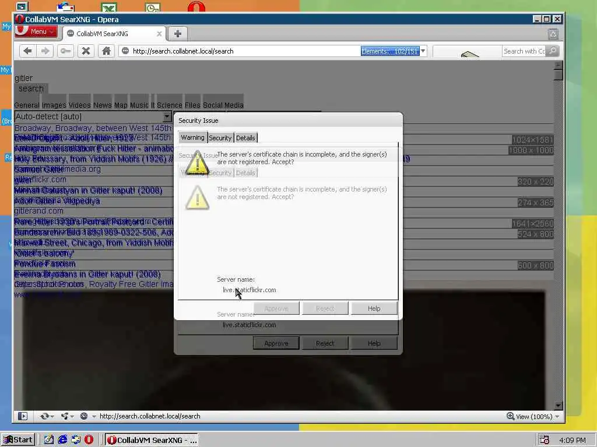Switch to the Details tab under dialog title

coord(245,138)
